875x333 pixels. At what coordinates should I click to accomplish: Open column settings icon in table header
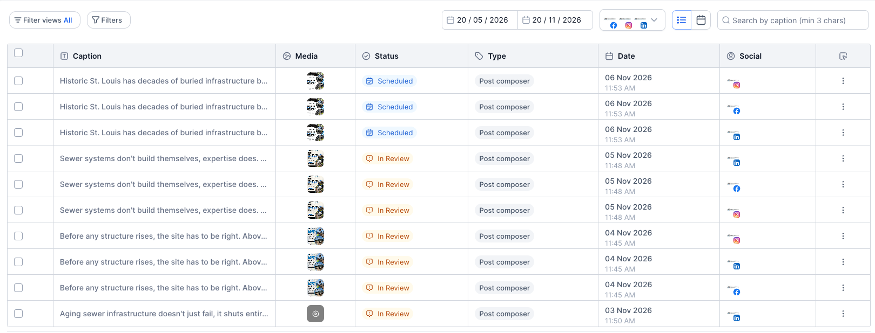coord(843,56)
